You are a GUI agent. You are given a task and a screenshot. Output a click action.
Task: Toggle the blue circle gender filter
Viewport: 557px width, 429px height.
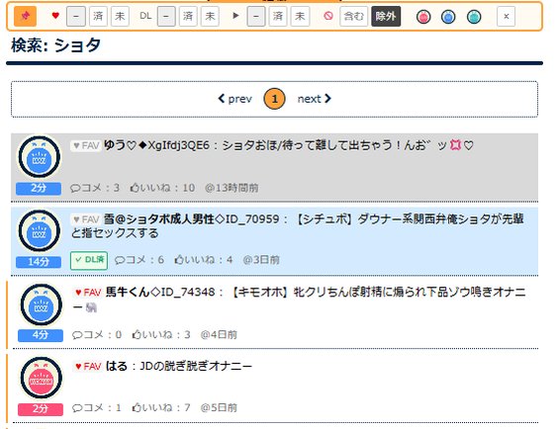coord(448,17)
